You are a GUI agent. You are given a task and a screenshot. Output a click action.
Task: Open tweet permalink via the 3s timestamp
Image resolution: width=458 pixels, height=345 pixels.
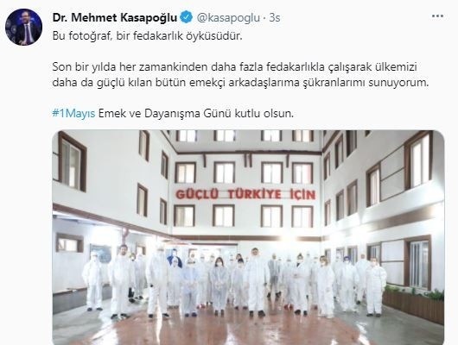click(275, 18)
